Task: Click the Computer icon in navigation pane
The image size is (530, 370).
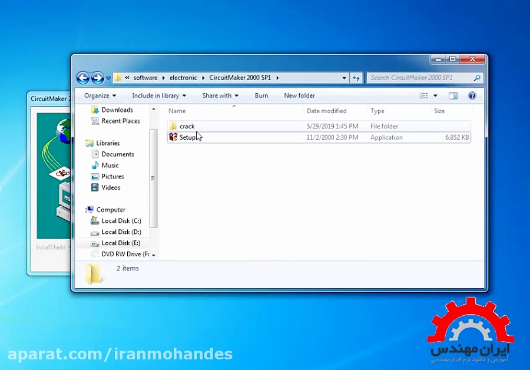Action: [90, 210]
